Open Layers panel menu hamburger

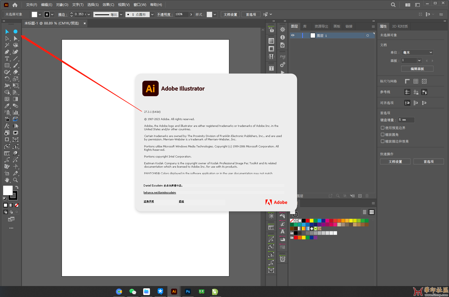373,26
